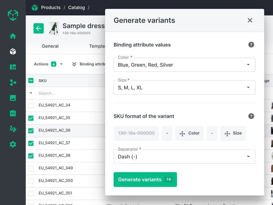This screenshot has width=273, height=205.
Task: Click the SKU search field
Action: [70, 93]
